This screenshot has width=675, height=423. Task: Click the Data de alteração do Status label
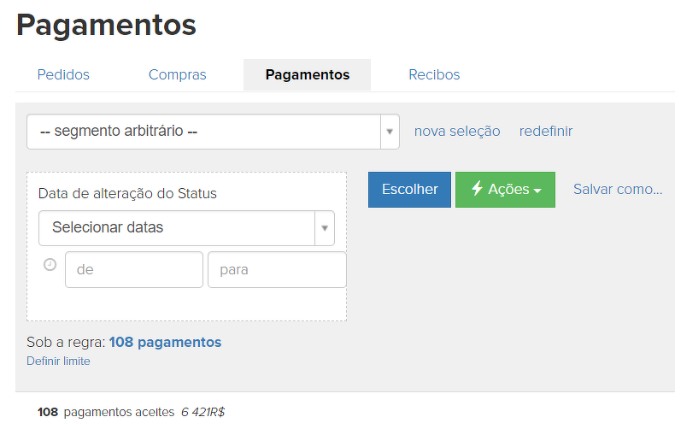pos(127,193)
